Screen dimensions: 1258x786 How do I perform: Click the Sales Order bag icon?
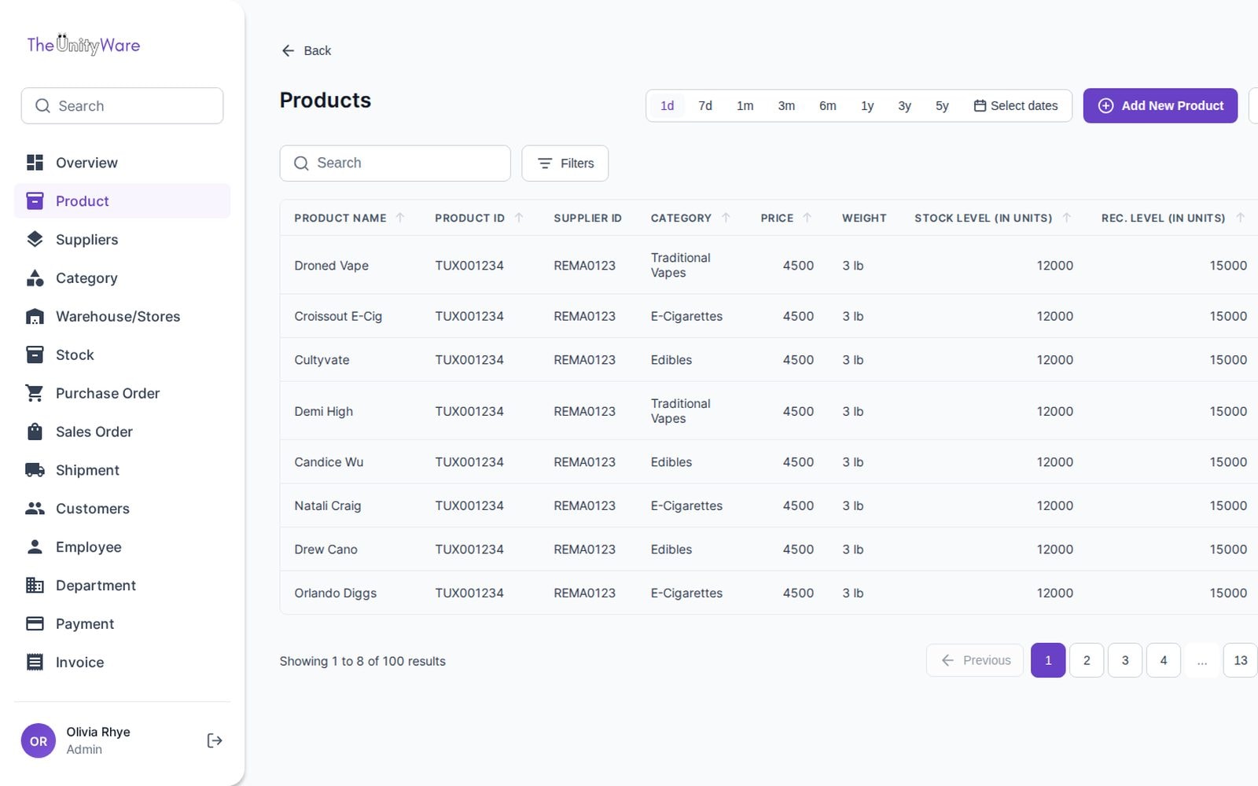point(35,432)
